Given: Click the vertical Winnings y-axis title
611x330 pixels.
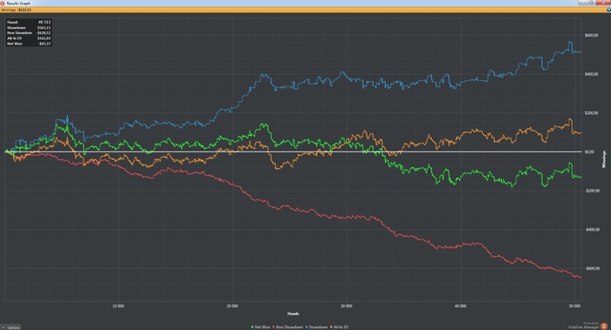Looking at the screenshot, I should click(x=604, y=159).
